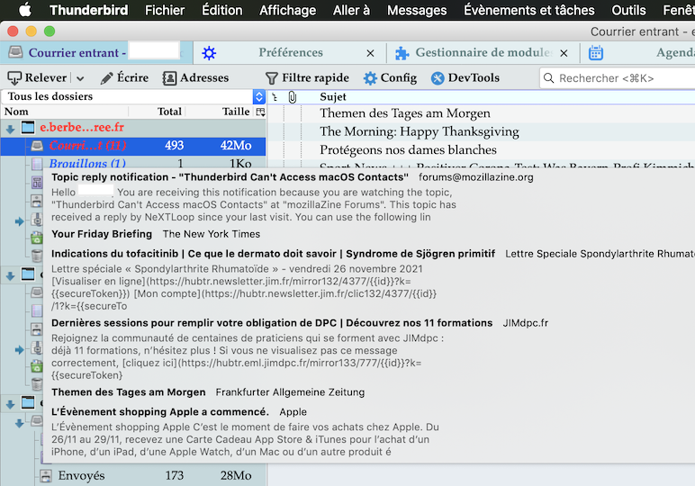Close the Gestionnaire de modules tab

pos(564,53)
